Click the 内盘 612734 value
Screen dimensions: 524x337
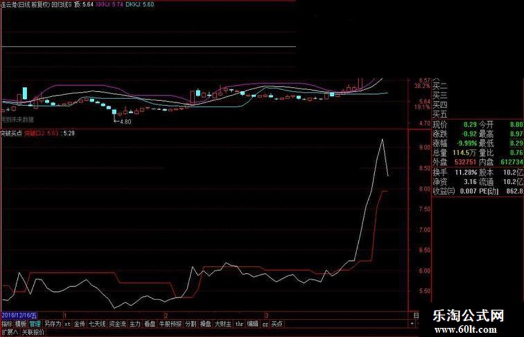coord(512,162)
